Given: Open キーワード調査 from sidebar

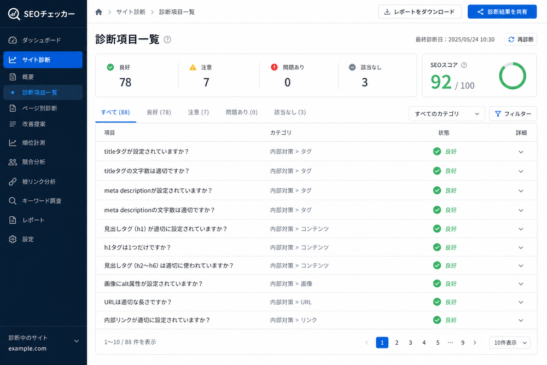Looking at the screenshot, I should click(43, 201).
